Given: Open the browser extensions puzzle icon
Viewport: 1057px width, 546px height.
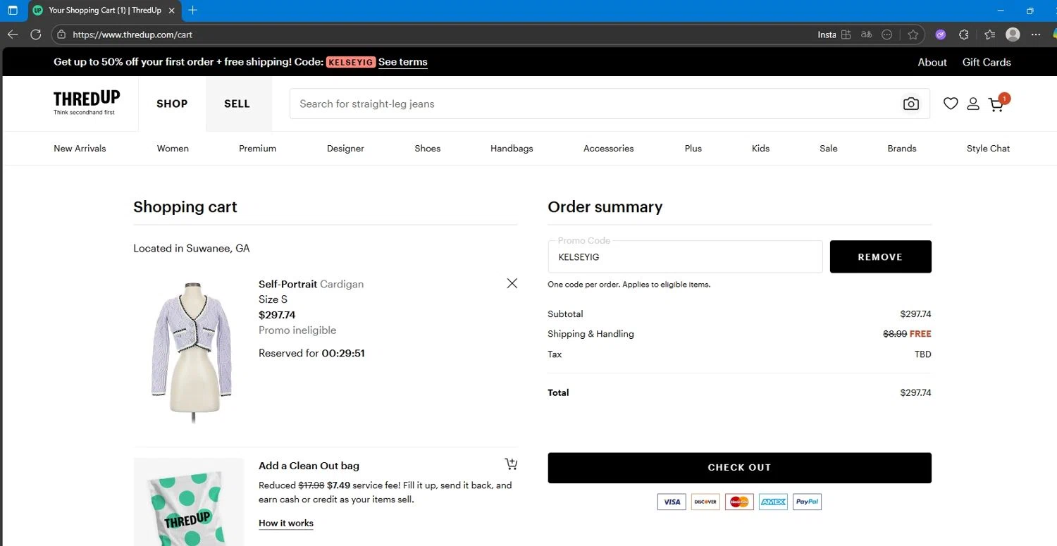Looking at the screenshot, I should (x=964, y=35).
